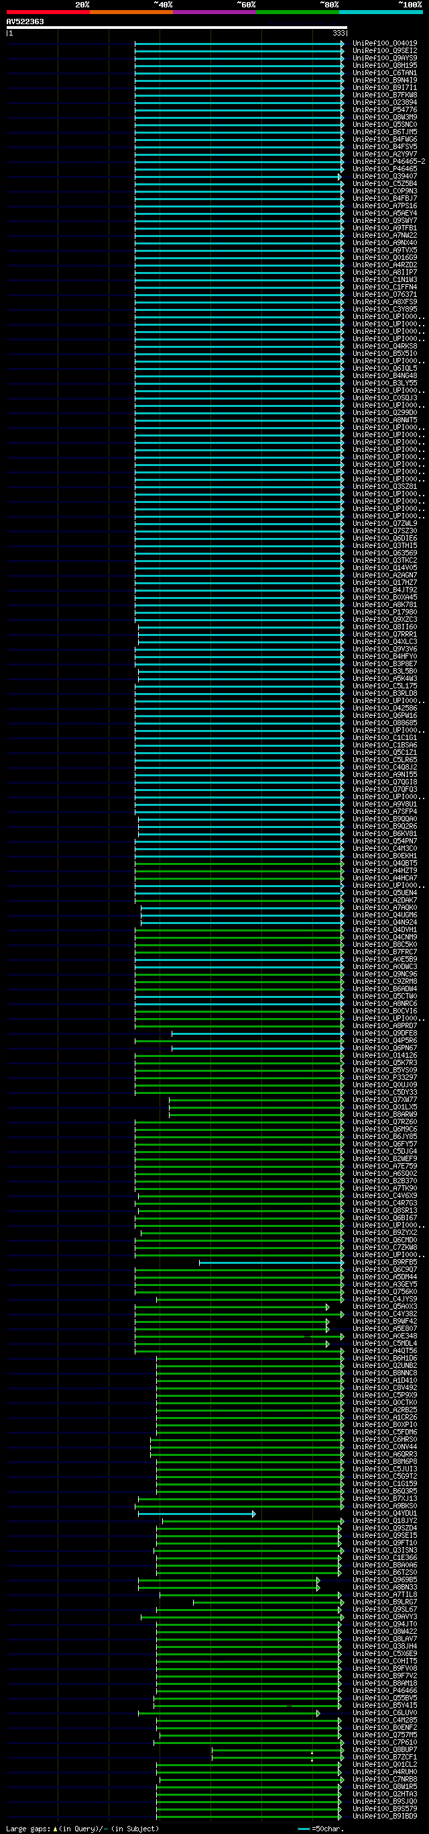429x1834 pixels.
Task: Open the UniRef100_P46465-2 entry
Action: tap(389, 162)
